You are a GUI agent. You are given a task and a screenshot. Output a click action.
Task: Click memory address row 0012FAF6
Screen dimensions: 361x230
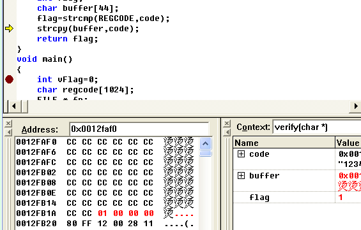tap(105, 152)
